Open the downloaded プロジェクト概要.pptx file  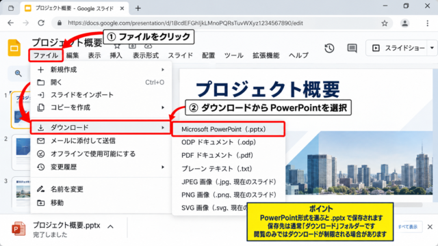pos(66,225)
